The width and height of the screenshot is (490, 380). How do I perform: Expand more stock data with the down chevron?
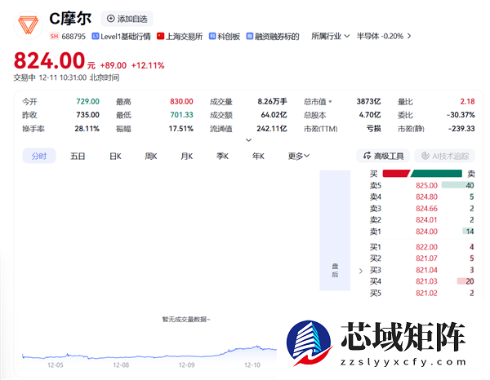pyautogui.click(x=249, y=140)
